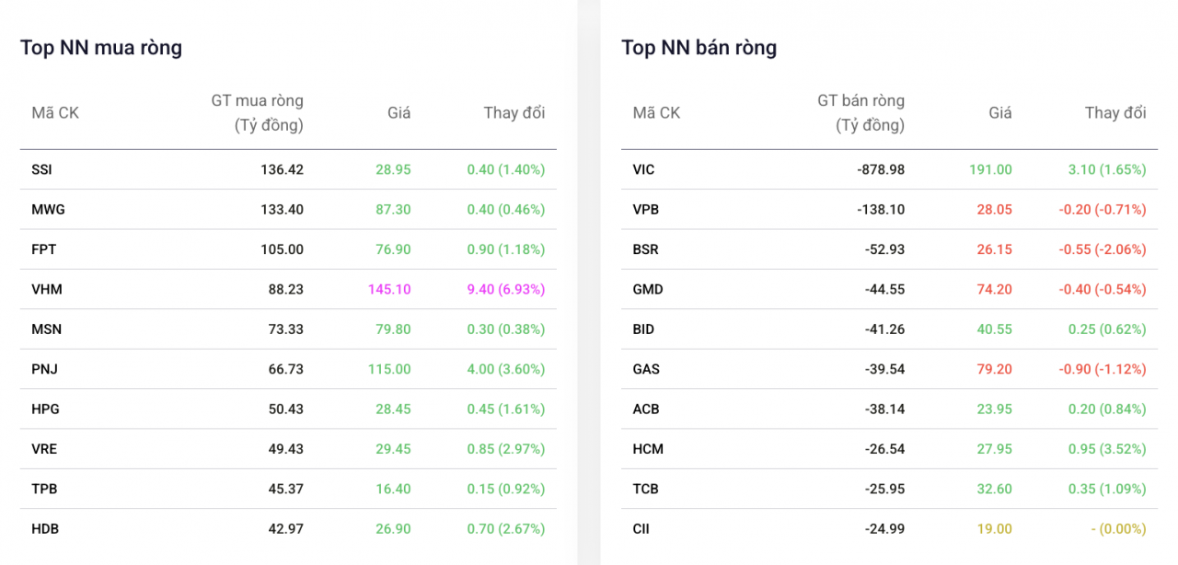Click the SSI stock ticker
The width and height of the screenshot is (1178, 565).
42,169
